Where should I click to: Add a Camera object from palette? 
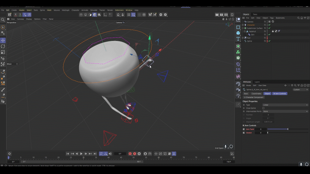(238, 90)
